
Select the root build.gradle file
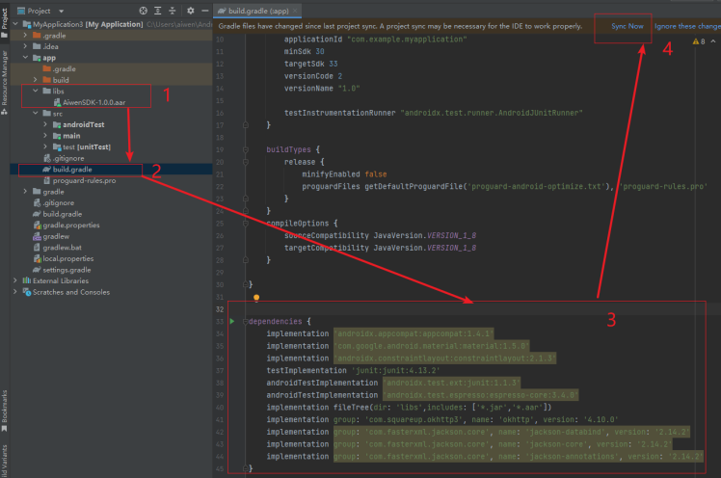pyautogui.click(x=58, y=214)
